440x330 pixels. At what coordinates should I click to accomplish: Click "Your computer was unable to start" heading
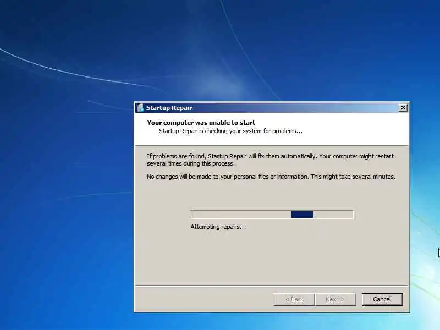pyautogui.click(x=201, y=123)
